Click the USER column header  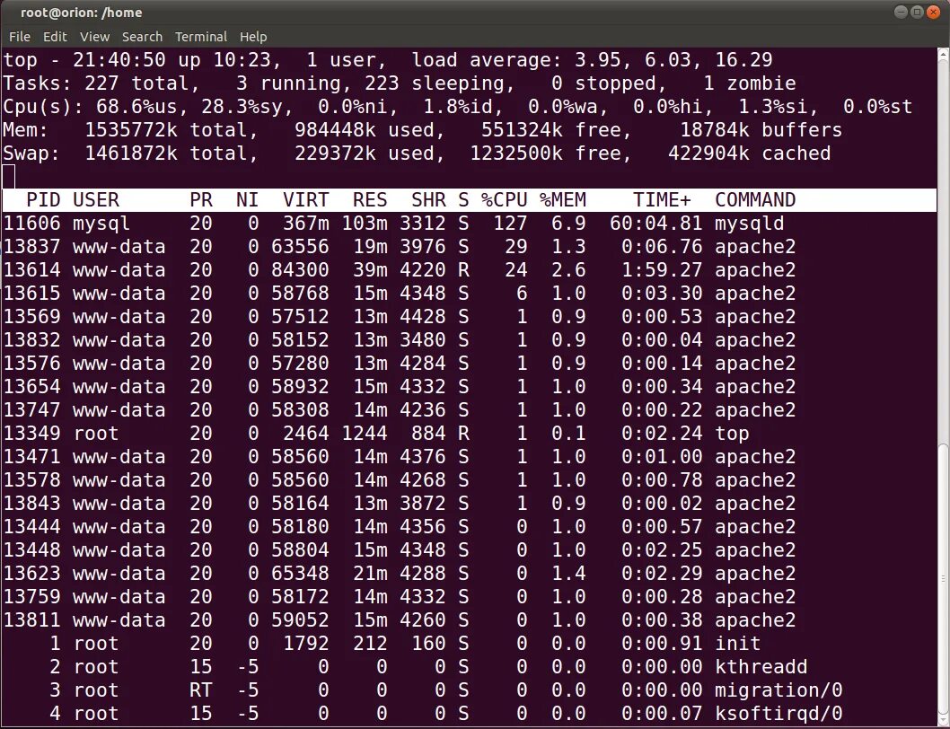(96, 200)
